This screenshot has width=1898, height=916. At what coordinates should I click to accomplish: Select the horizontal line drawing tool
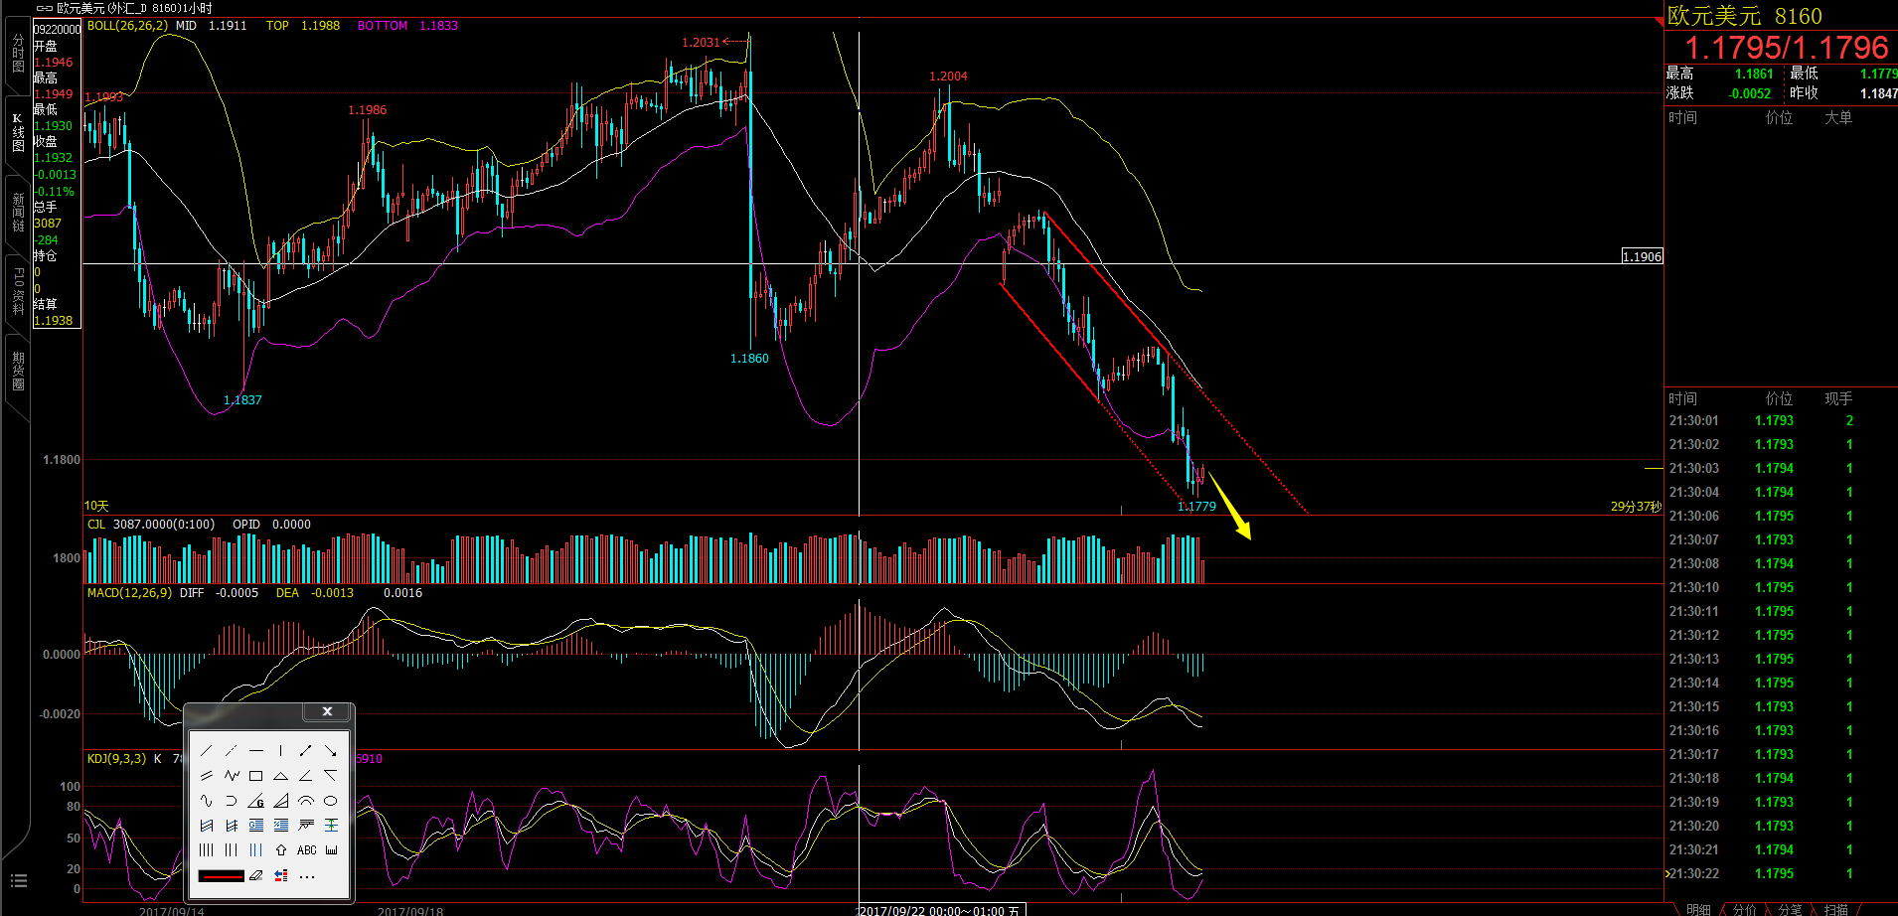256,751
